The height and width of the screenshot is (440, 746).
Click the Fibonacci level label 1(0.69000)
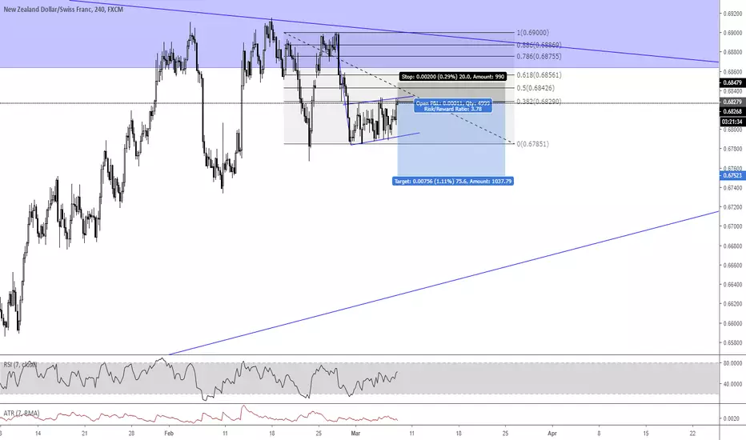pos(533,33)
